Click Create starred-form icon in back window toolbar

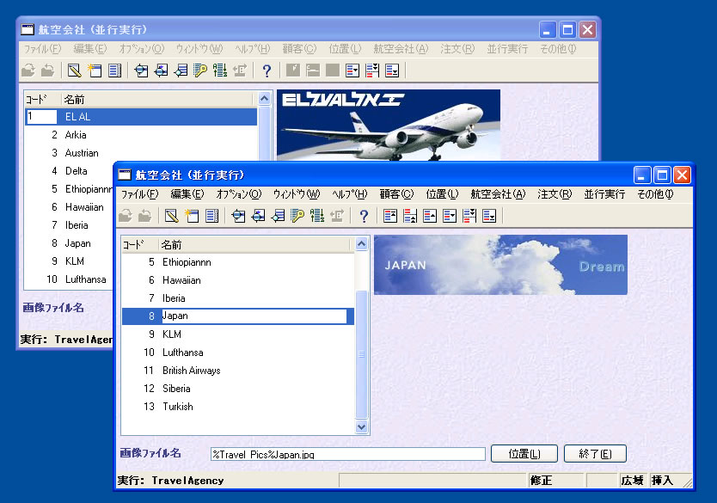click(95, 71)
